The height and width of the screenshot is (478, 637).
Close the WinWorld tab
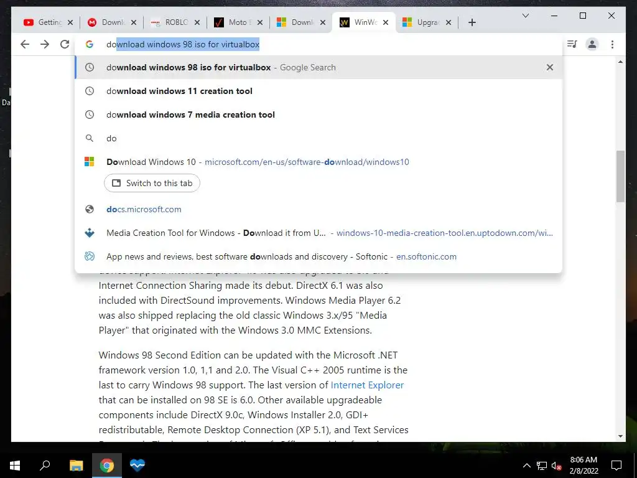click(386, 22)
